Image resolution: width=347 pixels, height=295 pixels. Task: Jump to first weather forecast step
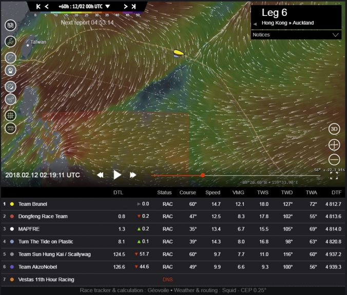(x=38, y=7)
